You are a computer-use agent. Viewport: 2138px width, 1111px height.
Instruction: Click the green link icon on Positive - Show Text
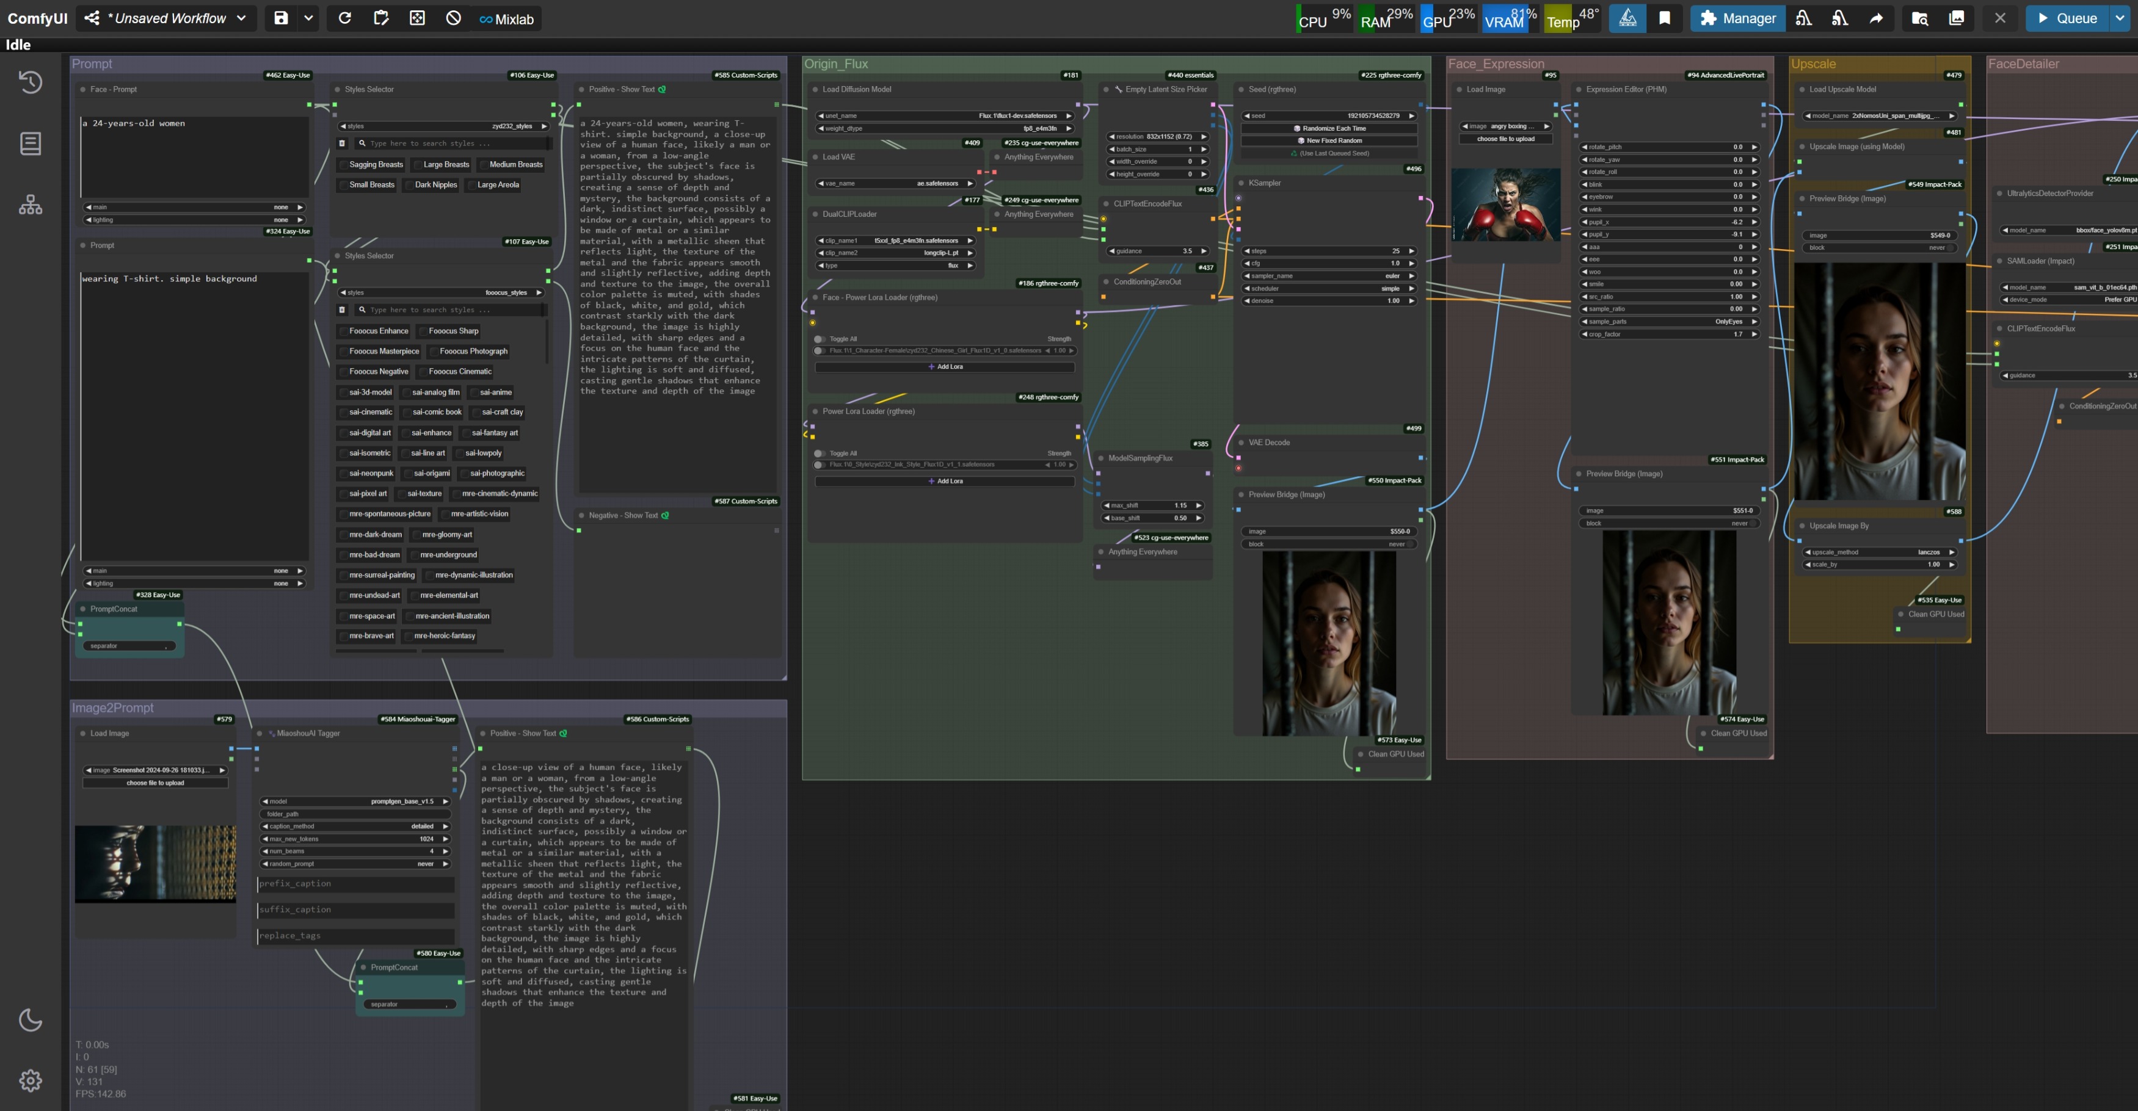[661, 90]
